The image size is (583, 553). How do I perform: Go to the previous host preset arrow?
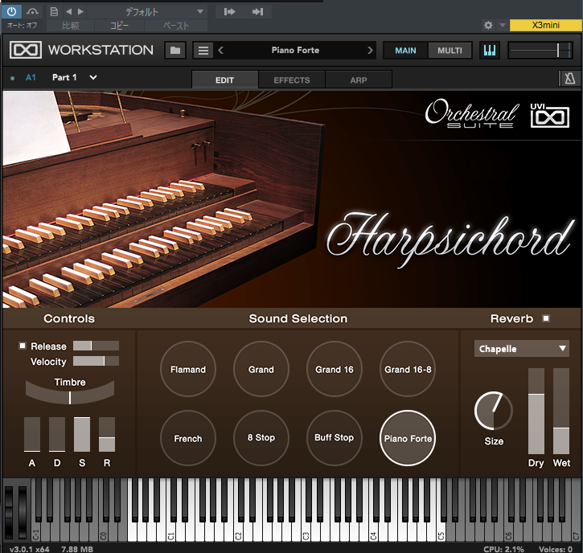[x=69, y=11]
